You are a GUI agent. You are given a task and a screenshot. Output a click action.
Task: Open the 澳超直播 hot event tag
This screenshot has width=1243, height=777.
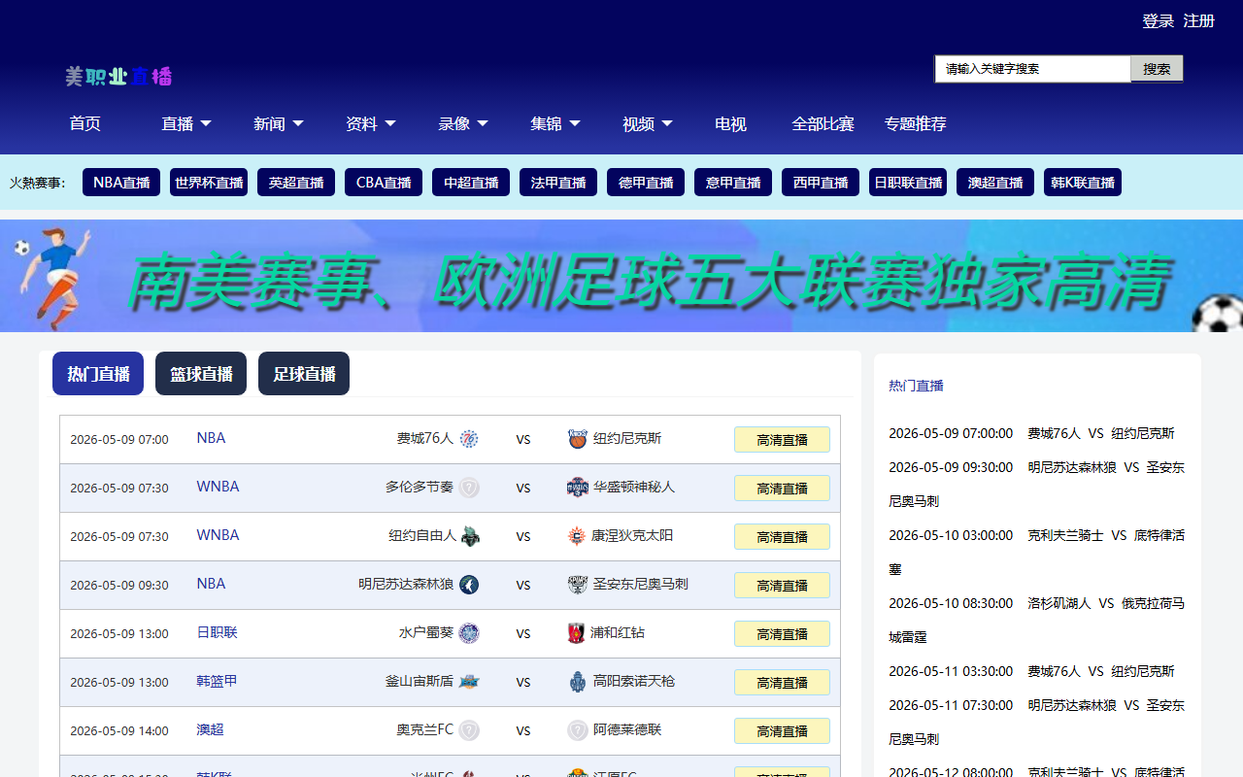995,183
